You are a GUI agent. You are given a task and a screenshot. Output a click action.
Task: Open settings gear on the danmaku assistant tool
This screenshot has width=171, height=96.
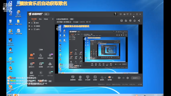34,54
